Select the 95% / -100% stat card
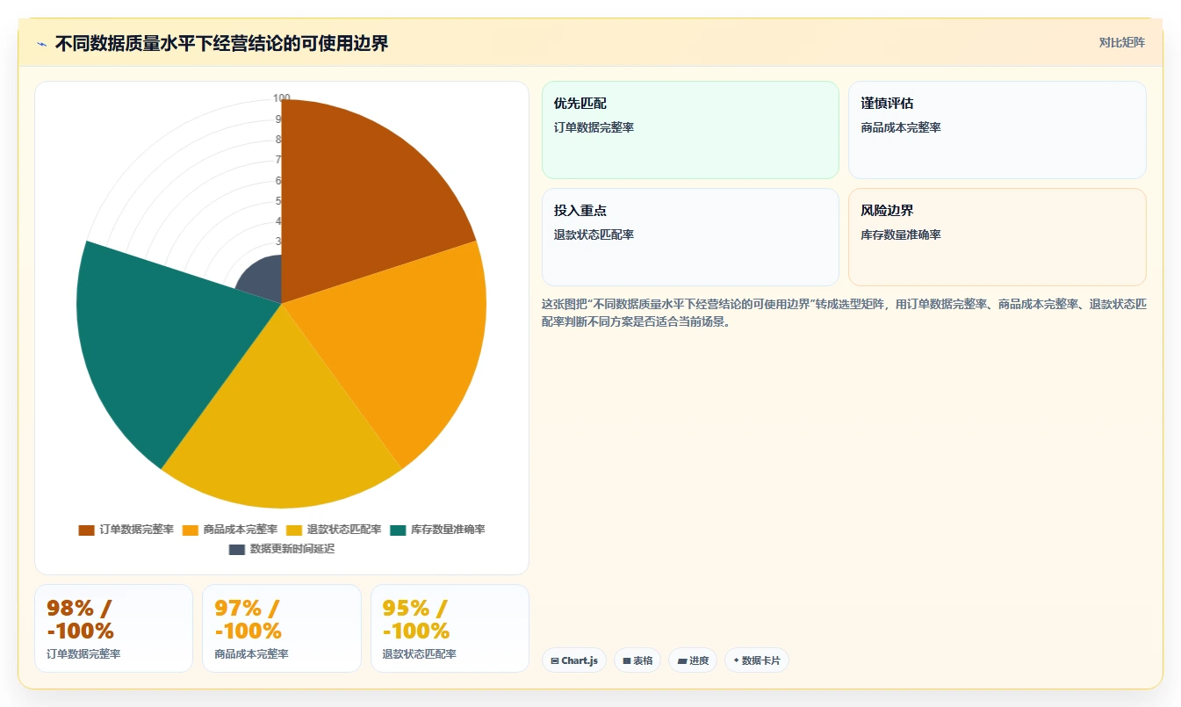This screenshot has height=707, width=1181. coord(450,628)
